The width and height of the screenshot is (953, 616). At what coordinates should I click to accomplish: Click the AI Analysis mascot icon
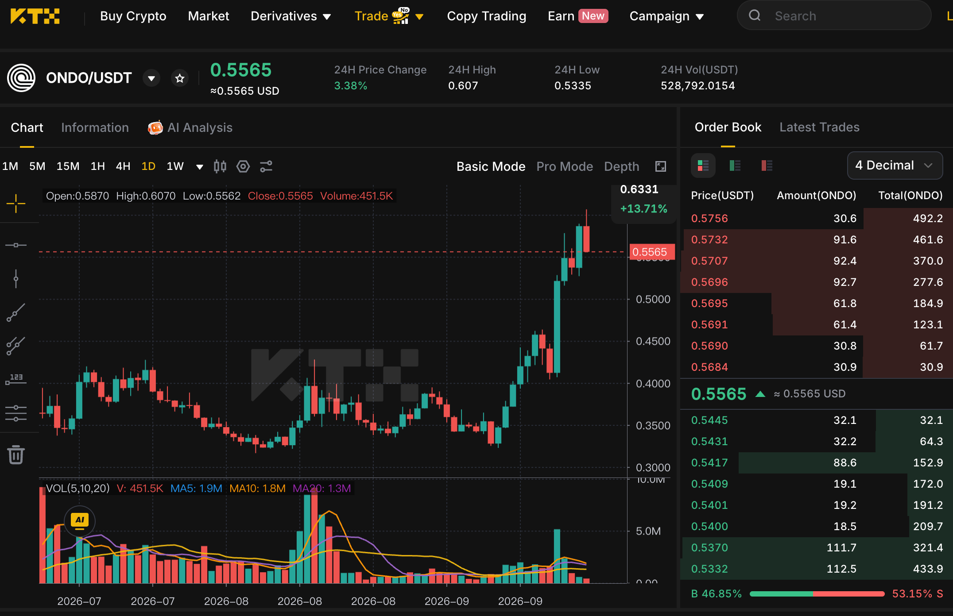pyautogui.click(x=155, y=127)
